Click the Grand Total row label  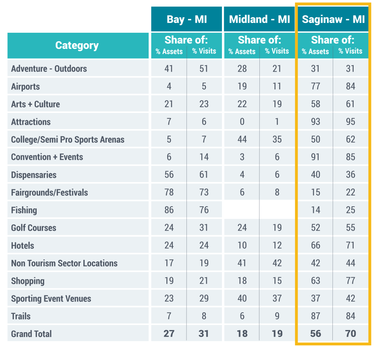tap(31, 334)
